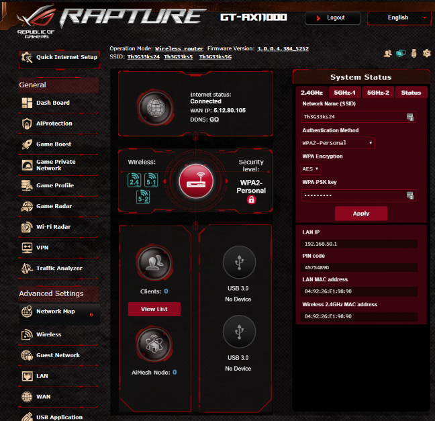Image resolution: width=435 pixels, height=421 pixels.
Task: Click keyboard icon in WPA-PSK key field
Action: 410,195
